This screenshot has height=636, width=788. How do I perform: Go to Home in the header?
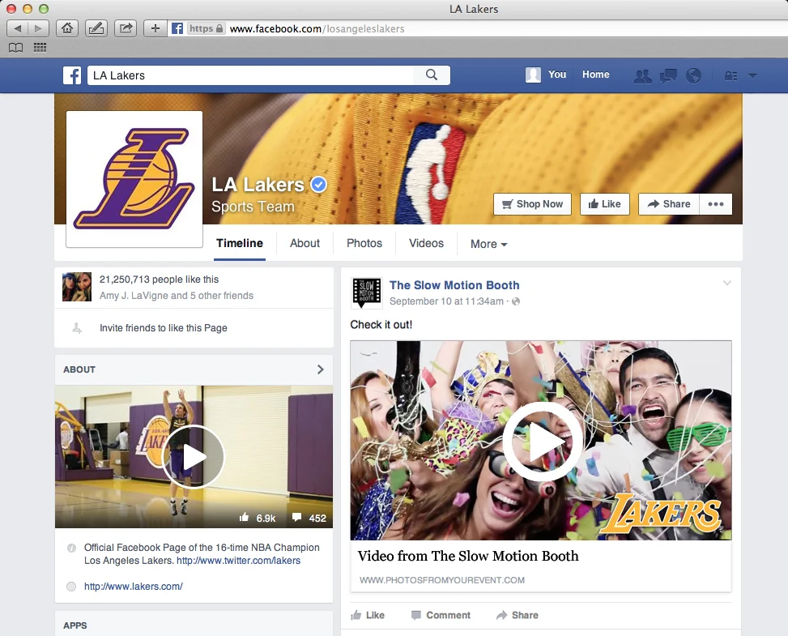coord(595,75)
